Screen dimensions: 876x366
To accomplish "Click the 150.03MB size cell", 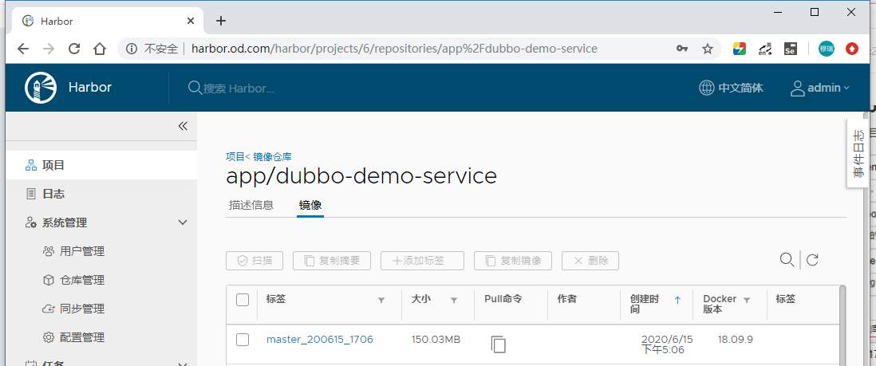I will pos(436,339).
